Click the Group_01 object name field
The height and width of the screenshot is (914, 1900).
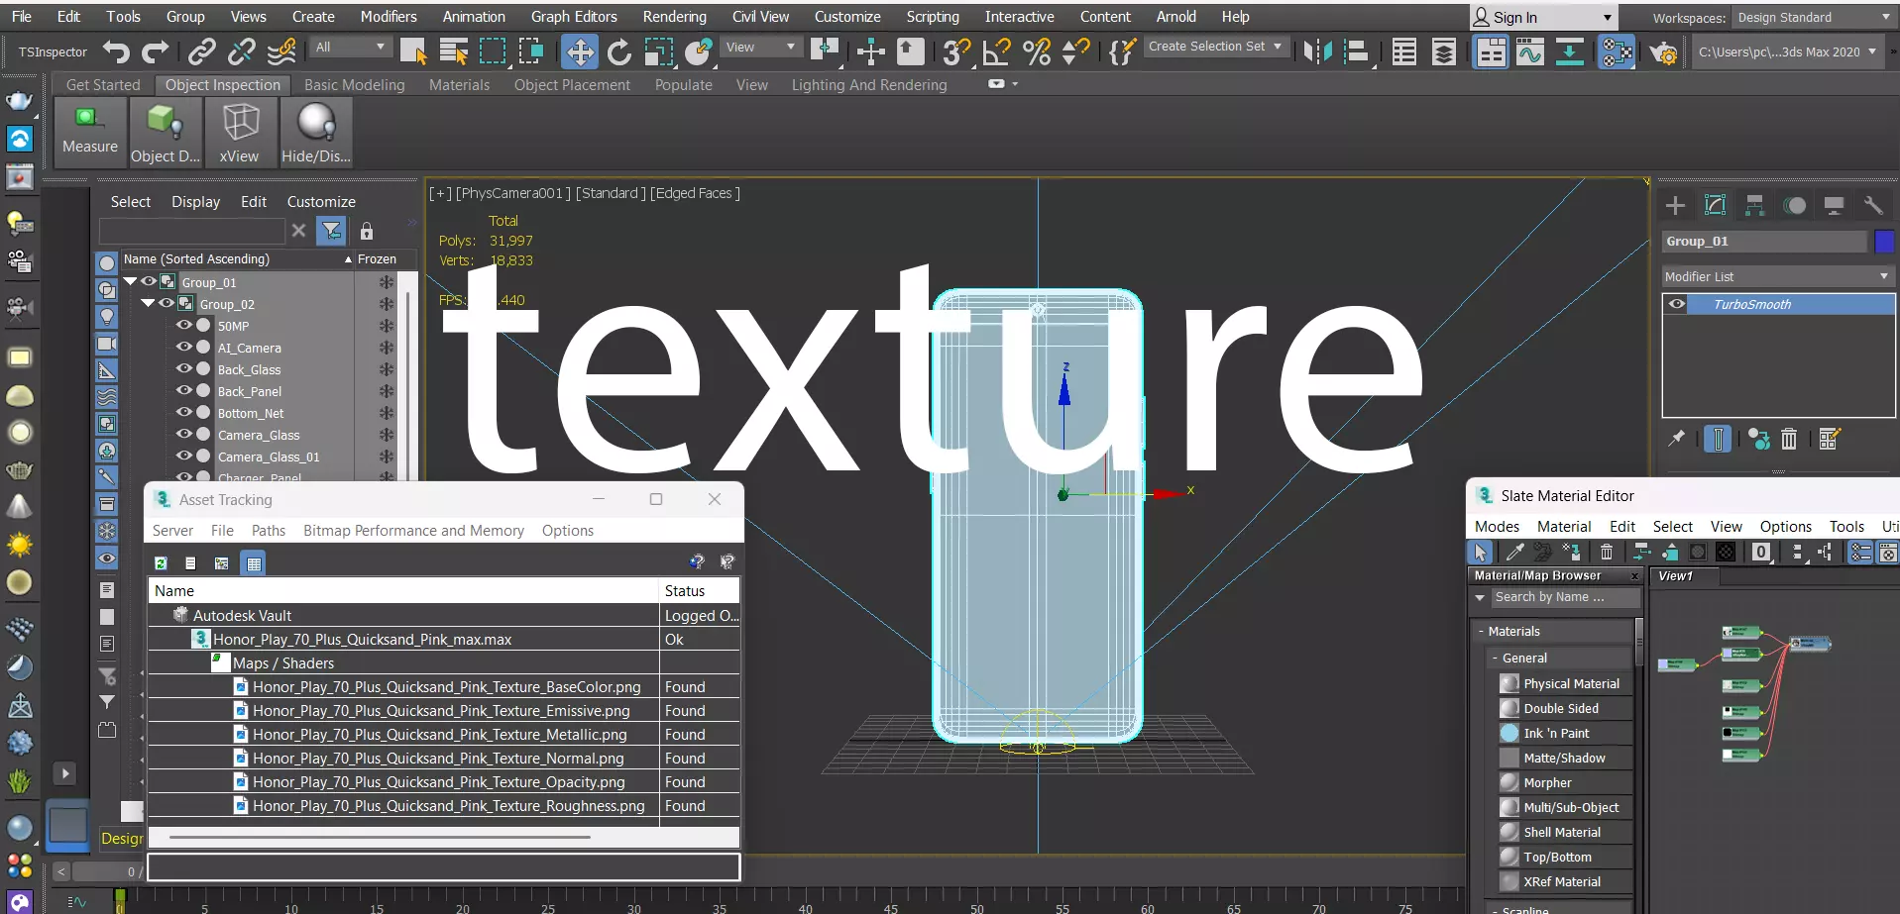(1764, 241)
